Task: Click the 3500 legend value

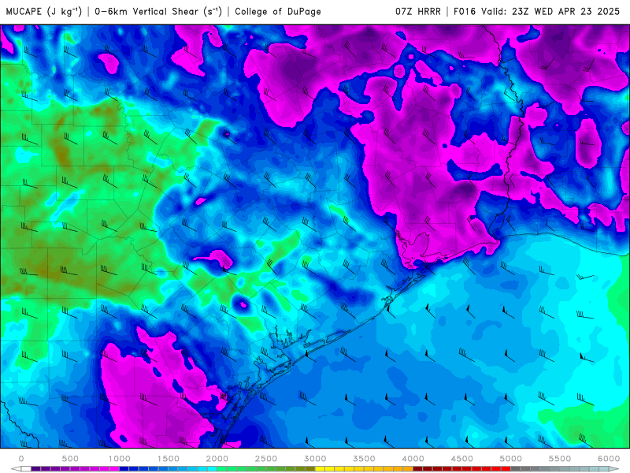Action: (364, 459)
